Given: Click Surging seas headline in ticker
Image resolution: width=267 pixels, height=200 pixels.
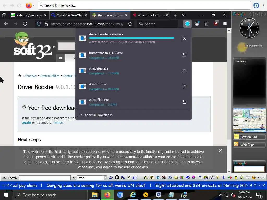Looking at the screenshot, I should [x=96, y=185].
